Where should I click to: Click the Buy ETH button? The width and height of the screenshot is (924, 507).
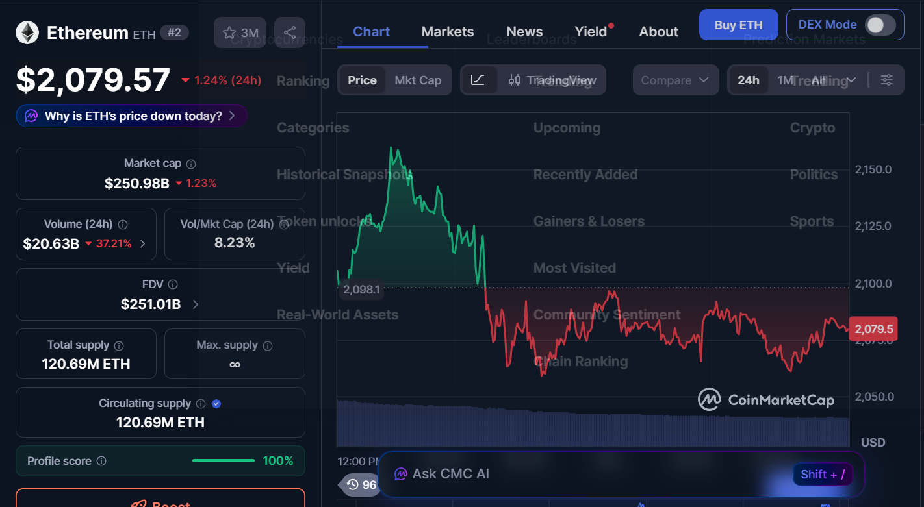point(738,25)
